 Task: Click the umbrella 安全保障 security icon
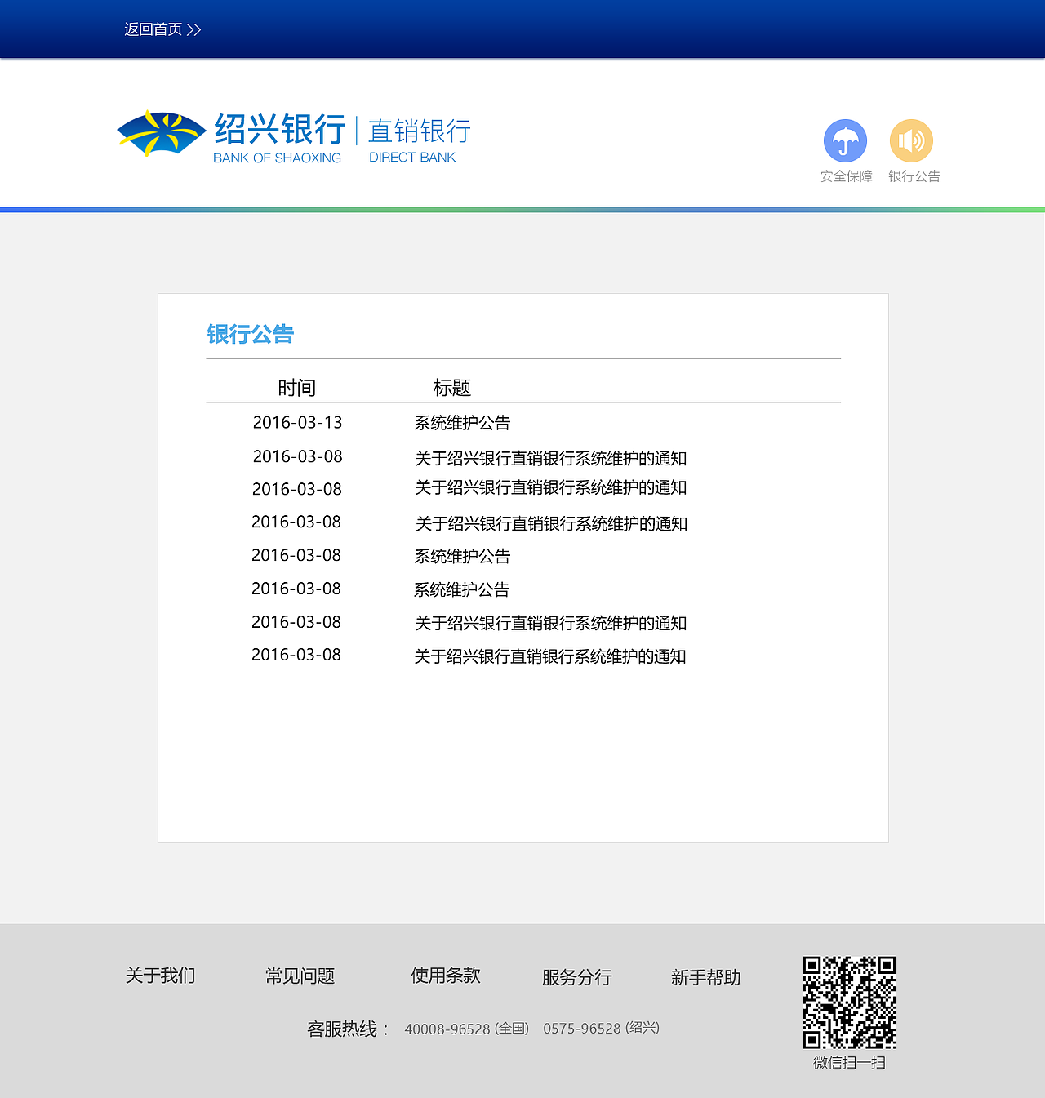click(x=846, y=141)
